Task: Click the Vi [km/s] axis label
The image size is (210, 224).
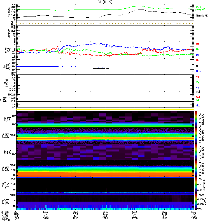Action: click(6, 83)
